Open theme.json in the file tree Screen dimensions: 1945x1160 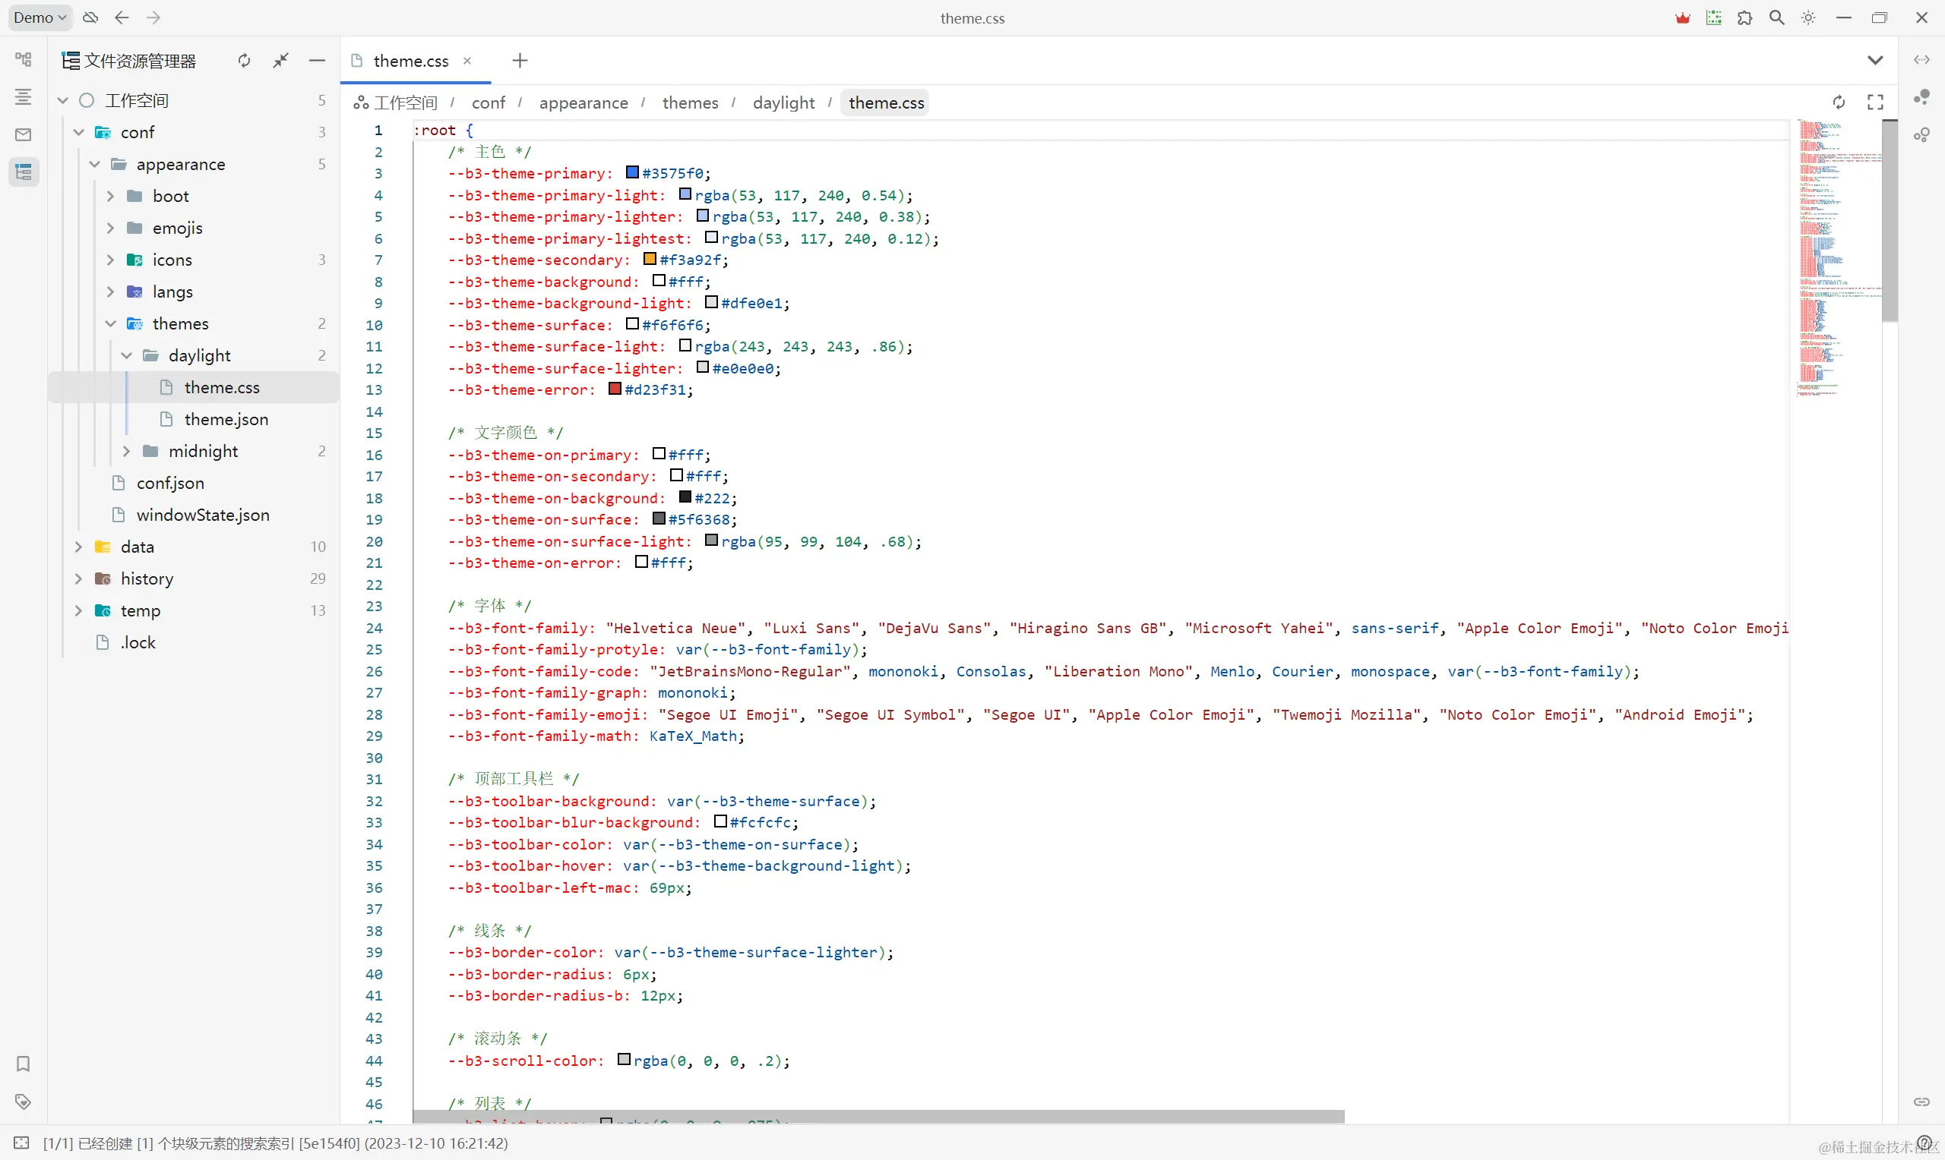(194, 419)
